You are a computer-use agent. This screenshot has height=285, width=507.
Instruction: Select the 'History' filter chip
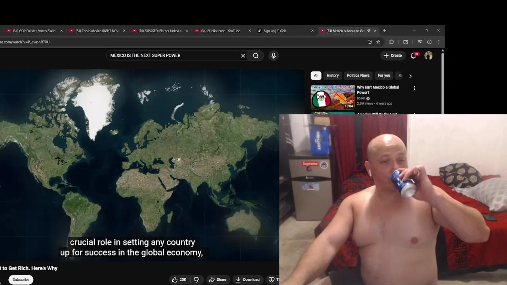[x=333, y=76]
